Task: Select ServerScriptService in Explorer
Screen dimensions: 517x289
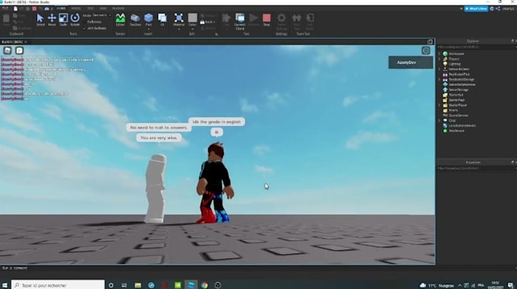Action: click(461, 84)
